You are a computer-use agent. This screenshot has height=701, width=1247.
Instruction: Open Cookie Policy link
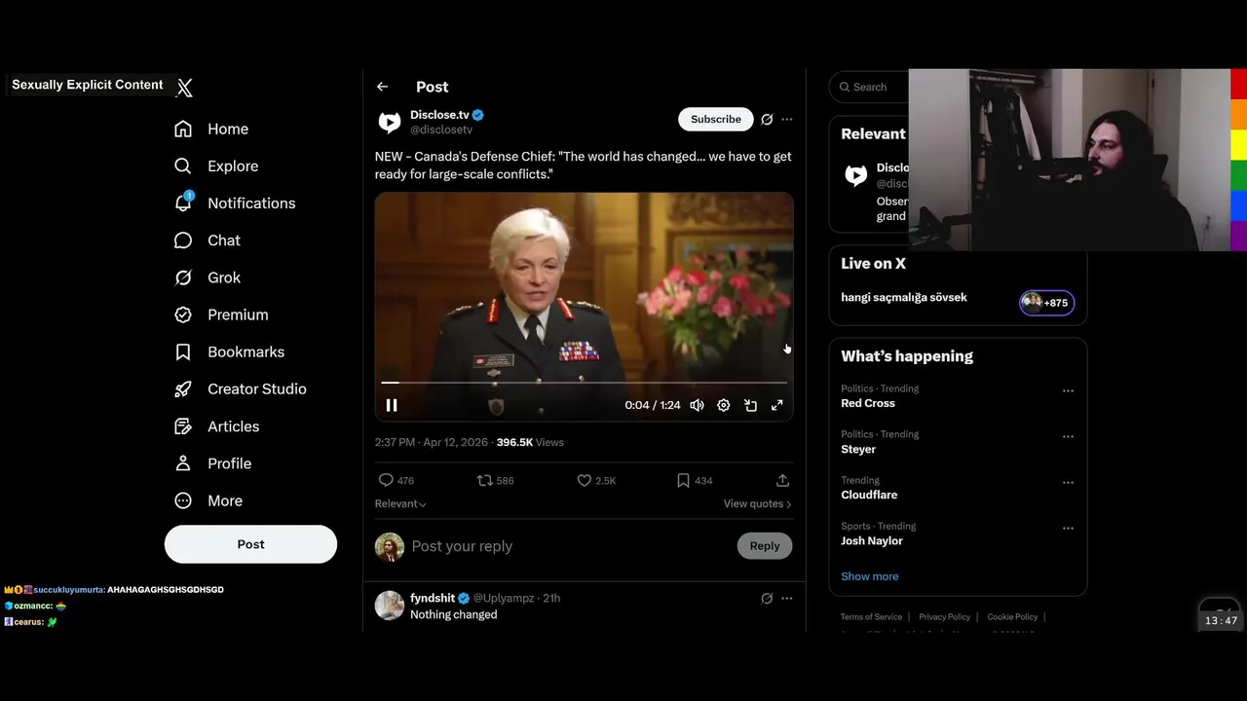coord(1012,616)
